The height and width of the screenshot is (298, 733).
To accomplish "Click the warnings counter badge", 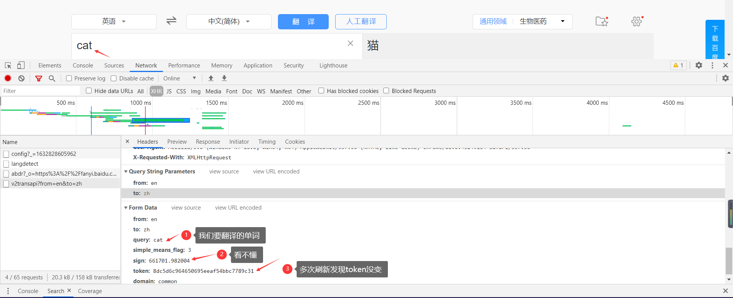I will pyautogui.click(x=678, y=65).
